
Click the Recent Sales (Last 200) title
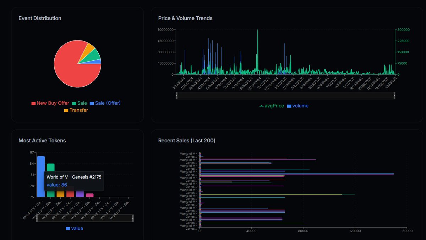click(x=187, y=141)
